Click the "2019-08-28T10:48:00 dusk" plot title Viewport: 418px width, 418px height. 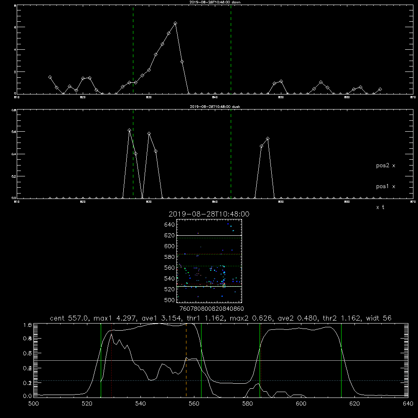tap(215, 107)
